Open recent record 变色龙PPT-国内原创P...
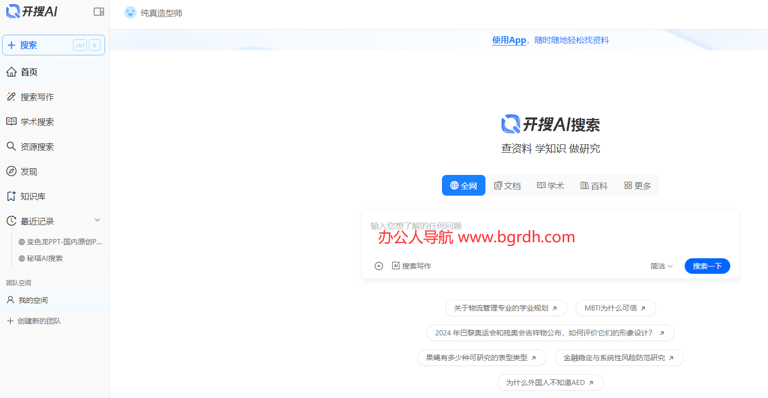This screenshot has width=768, height=398. [x=61, y=242]
